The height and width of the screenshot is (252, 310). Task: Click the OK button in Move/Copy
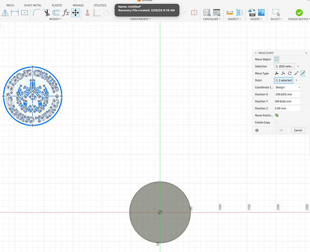click(x=281, y=130)
